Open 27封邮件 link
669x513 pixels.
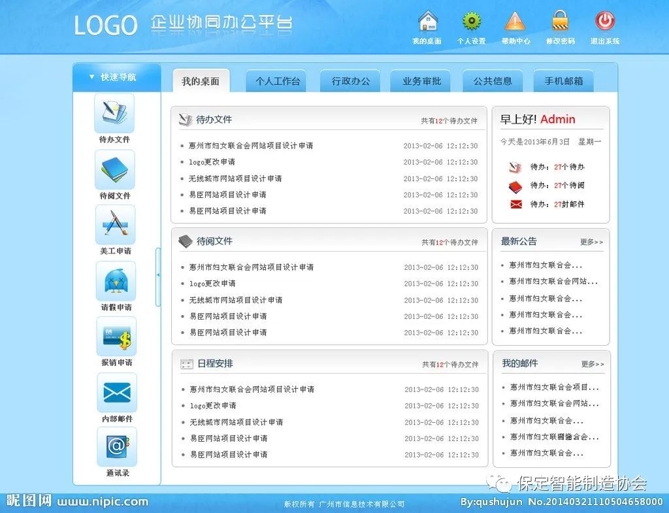click(569, 205)
